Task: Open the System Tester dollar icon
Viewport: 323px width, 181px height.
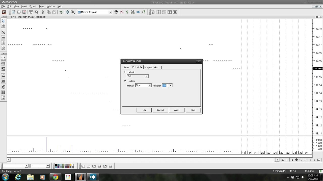Action: [x=127, y=12]
